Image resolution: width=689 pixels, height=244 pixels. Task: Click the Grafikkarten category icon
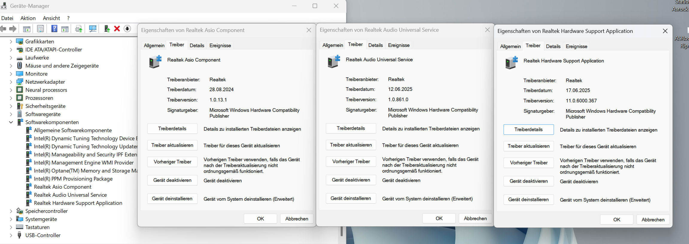pos(19,41)
